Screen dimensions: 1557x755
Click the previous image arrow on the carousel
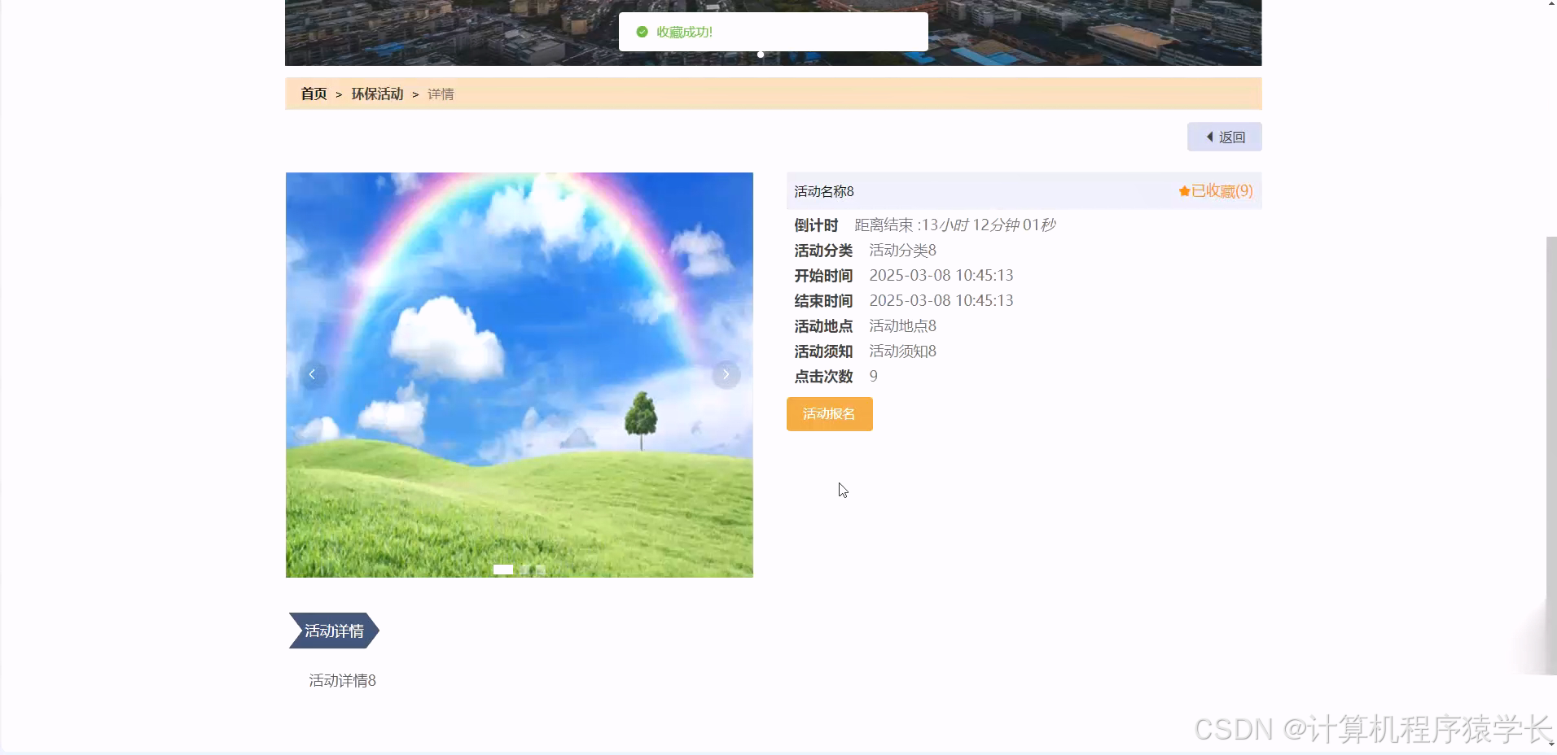[313, 374]
